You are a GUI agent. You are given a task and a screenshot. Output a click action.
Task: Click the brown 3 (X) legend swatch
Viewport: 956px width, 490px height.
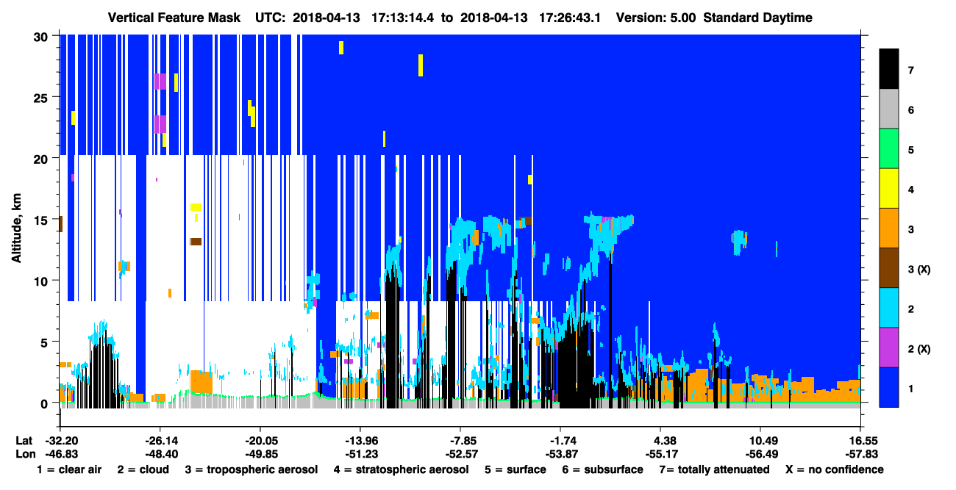(889, 267)
